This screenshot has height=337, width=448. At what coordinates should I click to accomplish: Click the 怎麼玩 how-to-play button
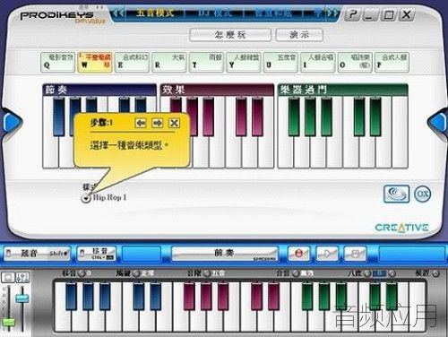pyautogui.click(x=230, y=35)
